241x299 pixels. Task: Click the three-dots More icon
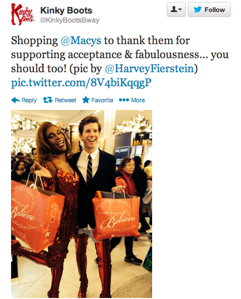124,100
